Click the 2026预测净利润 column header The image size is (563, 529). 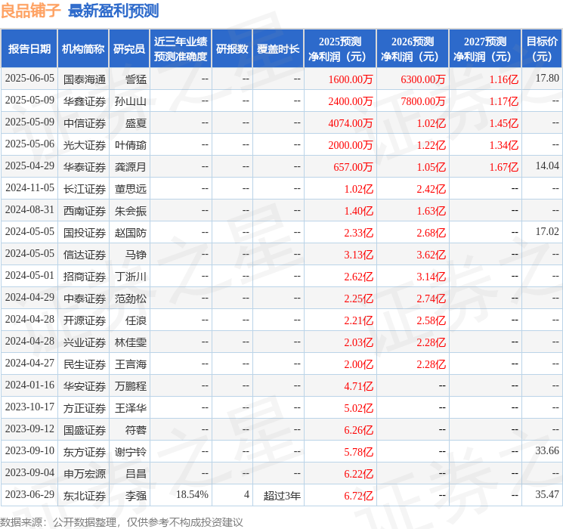coord(413,48)
